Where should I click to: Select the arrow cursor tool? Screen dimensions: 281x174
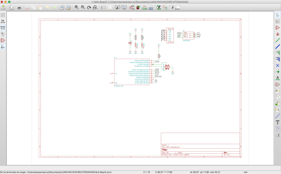(x=277, y=15)
